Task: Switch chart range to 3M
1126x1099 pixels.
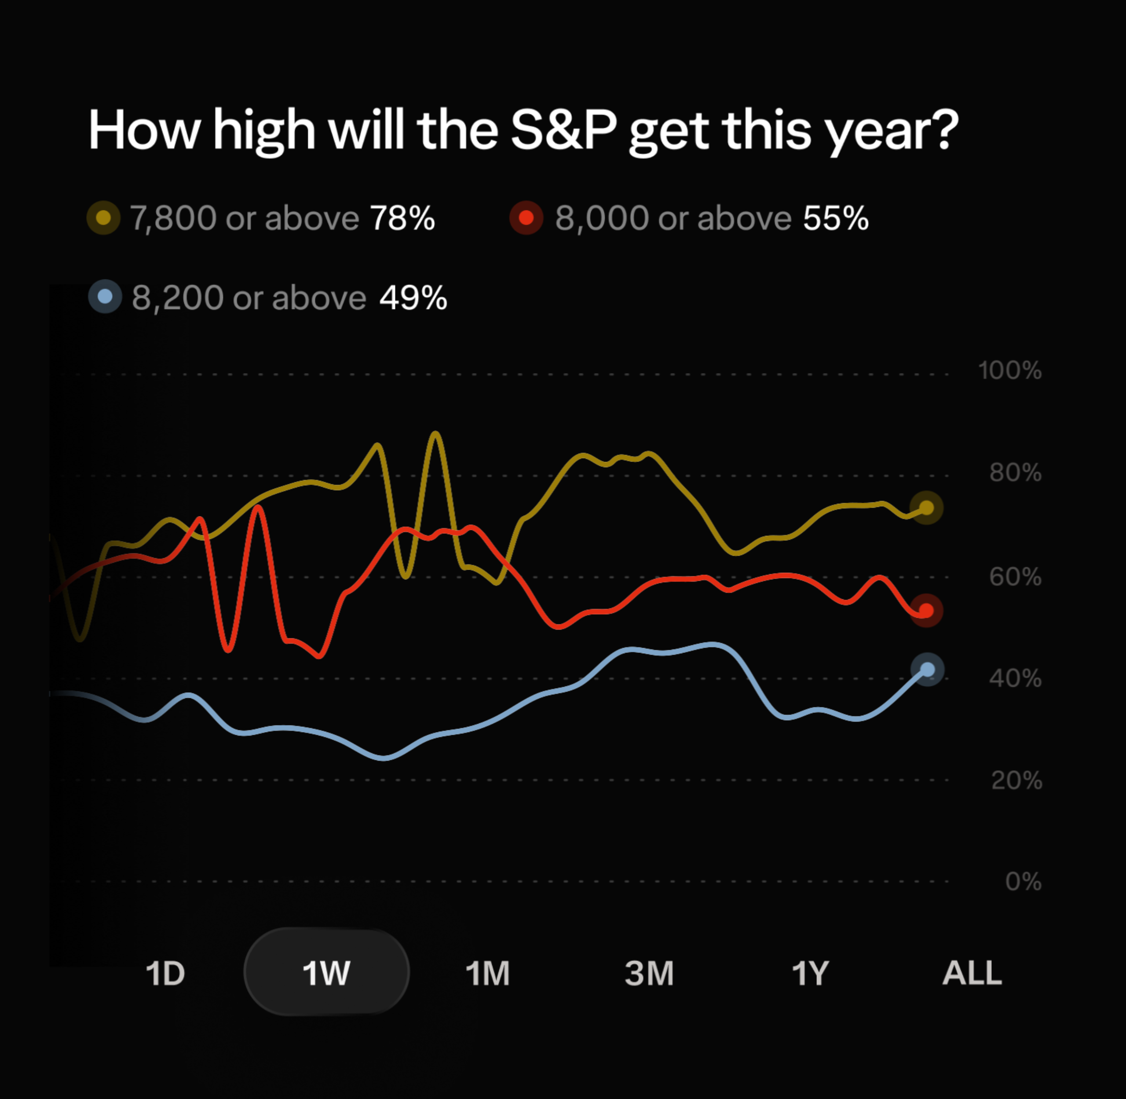Action: coord(649,974)
